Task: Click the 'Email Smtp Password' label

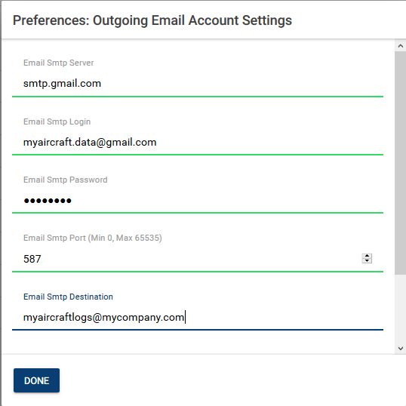Action: [65, 180]
